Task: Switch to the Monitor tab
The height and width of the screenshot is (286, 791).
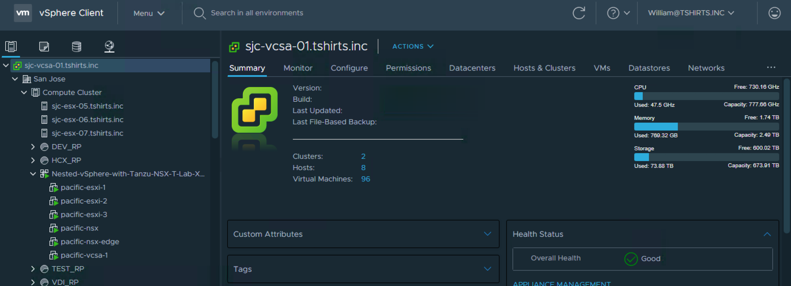Action: (298, 68)
